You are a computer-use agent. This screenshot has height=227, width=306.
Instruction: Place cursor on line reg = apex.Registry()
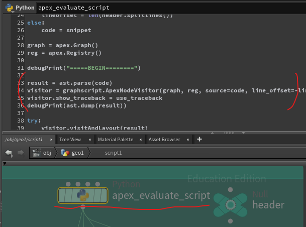(64, 53)
